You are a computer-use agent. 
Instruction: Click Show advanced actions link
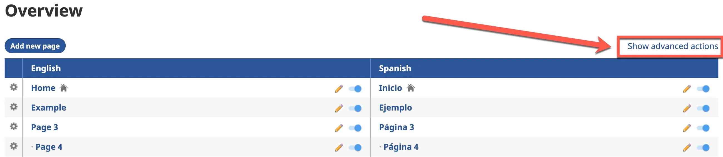[672, 46]
